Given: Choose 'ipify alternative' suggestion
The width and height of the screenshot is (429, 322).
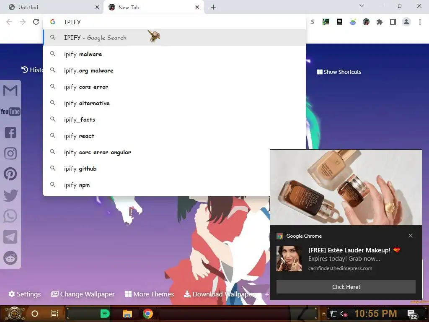Looking at the screenshot, I should point(174,103).
